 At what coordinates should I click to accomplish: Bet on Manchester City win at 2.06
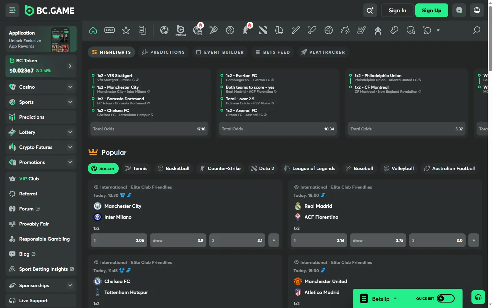click(x=119, y=240)
